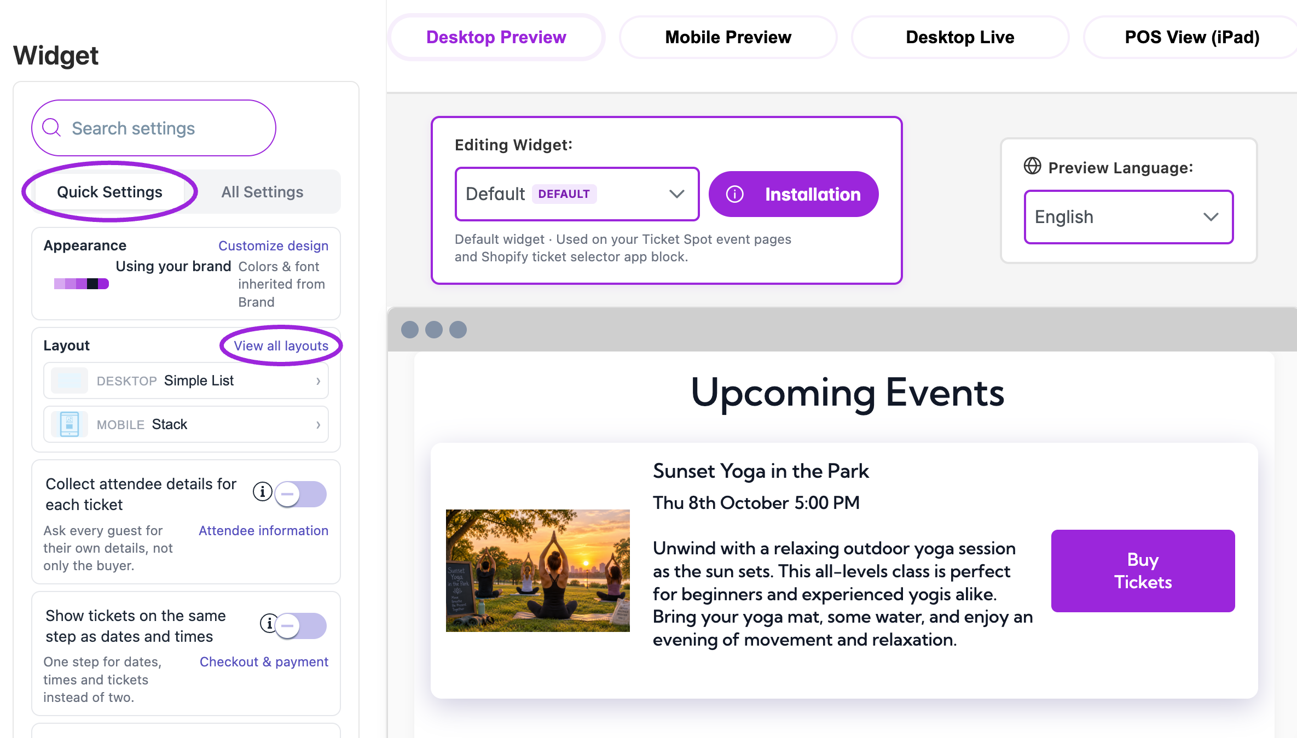Focus the Search settings input field
Image resolution: width=1297 pixels, height=738 pixels.
tap(154, 128)
